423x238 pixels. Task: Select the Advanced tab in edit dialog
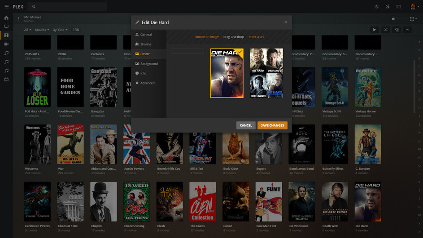(148, 83)
